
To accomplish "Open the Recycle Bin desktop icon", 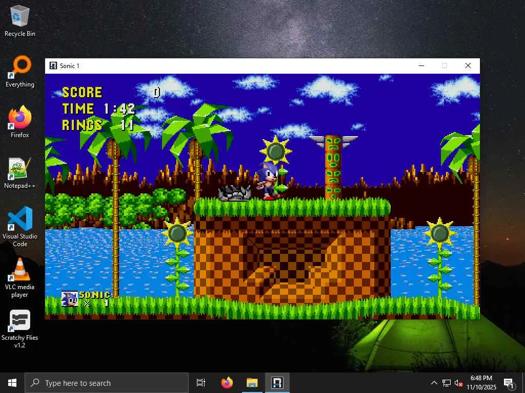I will (x=20, y=21).
